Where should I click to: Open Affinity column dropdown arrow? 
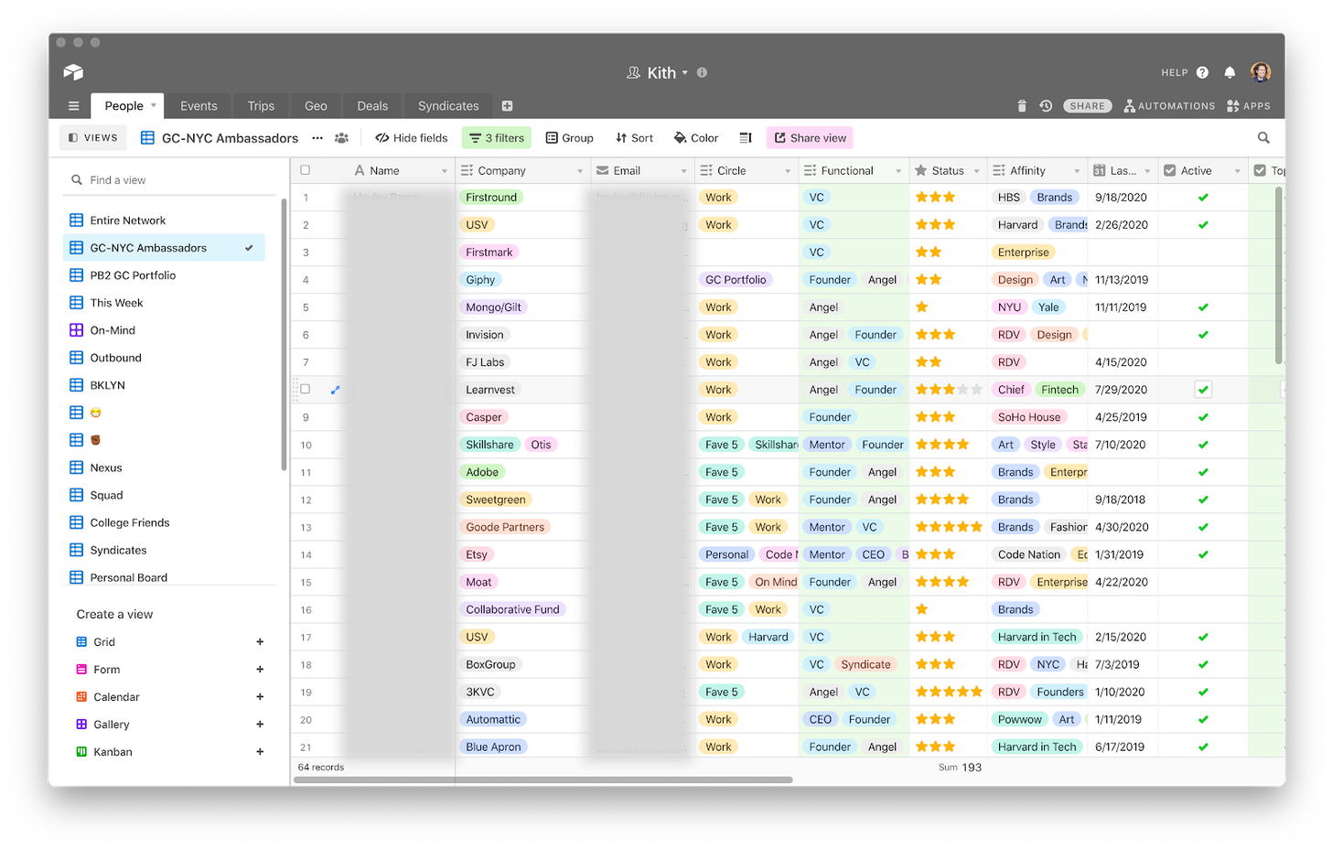pyautogui.click(x=1077, y=171)
